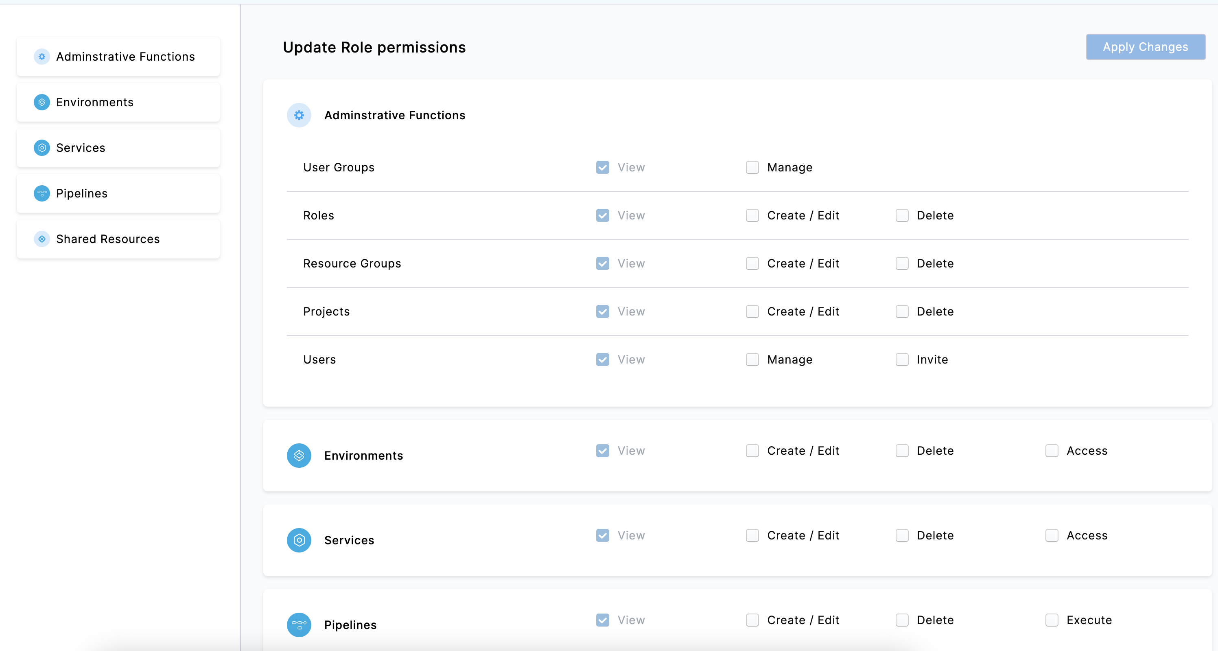The width and height of the screenshot is (1218, 651).
Task: Check Delete for Resource Groups
Action: (902, 263)
